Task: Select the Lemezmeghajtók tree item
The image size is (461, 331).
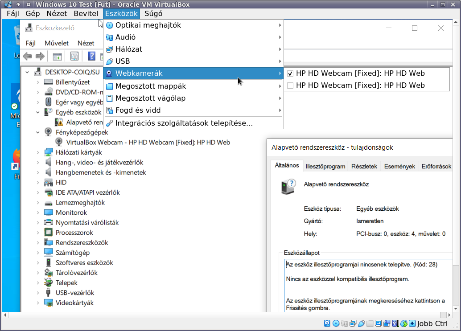Action: point(80,202)
